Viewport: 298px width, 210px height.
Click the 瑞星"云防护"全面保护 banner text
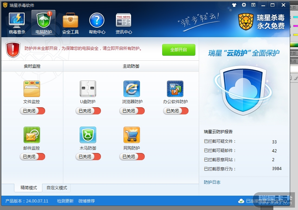coord(244,53)
